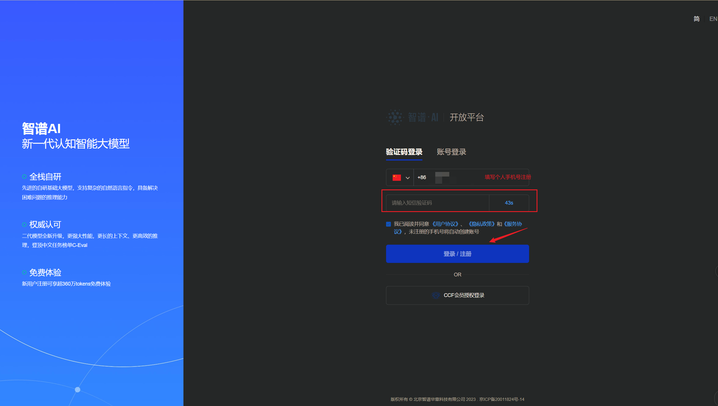Viewport: 718px width, 406px height.
Task: Click the 新用户注册可享超360万tokens免费体验 text
Action: click(66, 284)
